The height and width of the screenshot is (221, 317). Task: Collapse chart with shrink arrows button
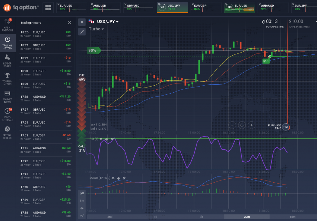tap(82, 32)
